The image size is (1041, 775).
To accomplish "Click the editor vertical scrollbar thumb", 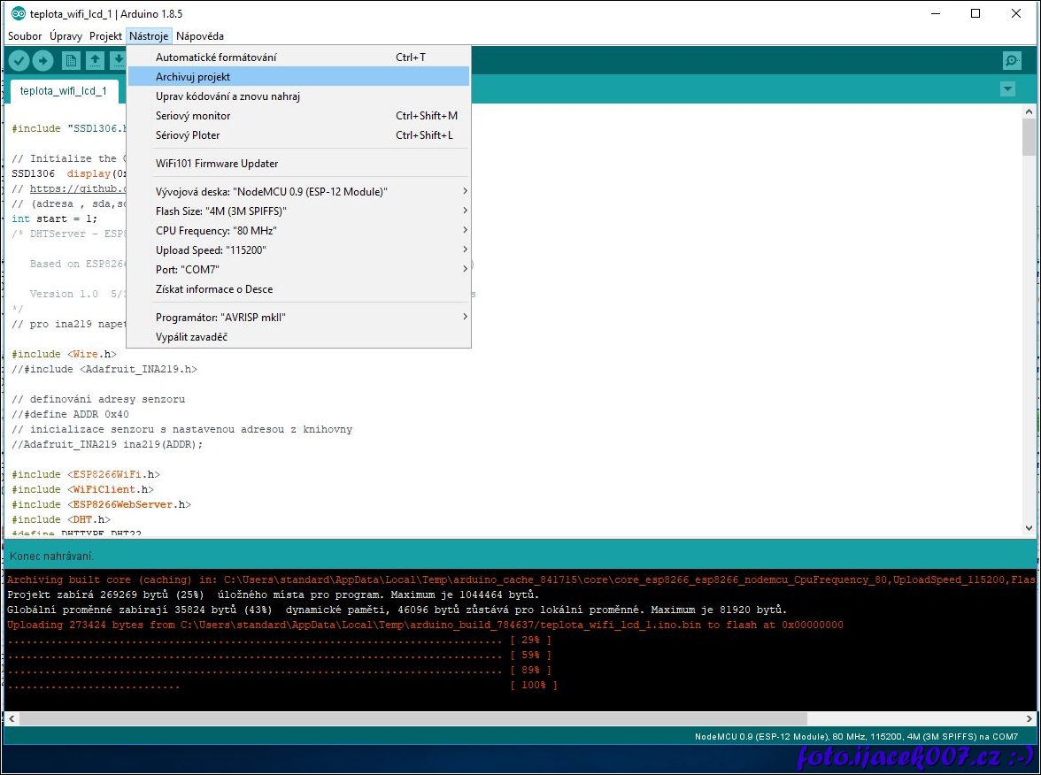I will coord(1029,137).
